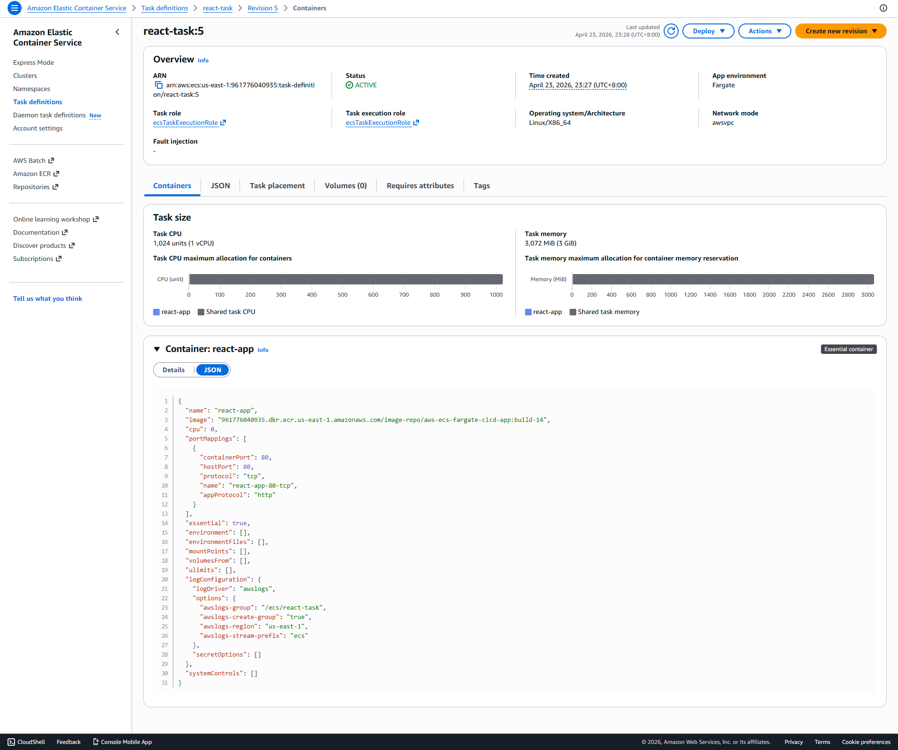Open the ecsTaskExecutionRole Task execution role link
This screenshot has width=898, height=750.
point(378,122)
